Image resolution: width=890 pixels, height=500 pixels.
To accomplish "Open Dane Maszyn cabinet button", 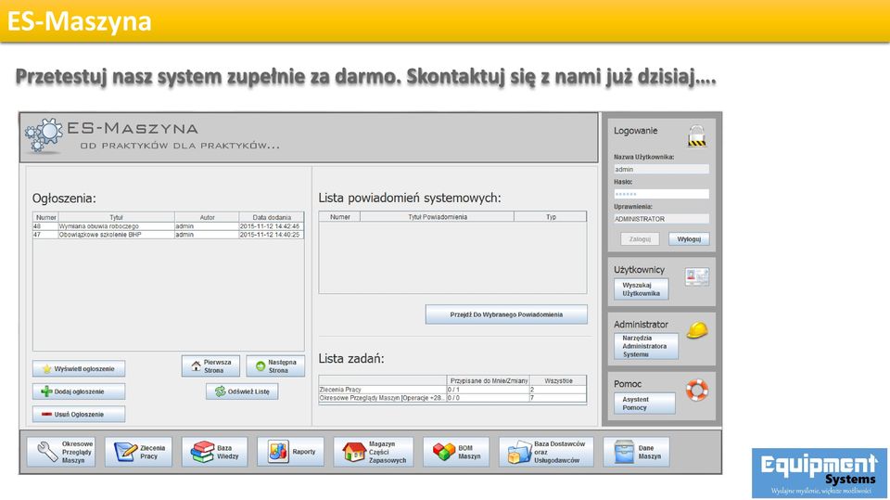I will (636, 453).
